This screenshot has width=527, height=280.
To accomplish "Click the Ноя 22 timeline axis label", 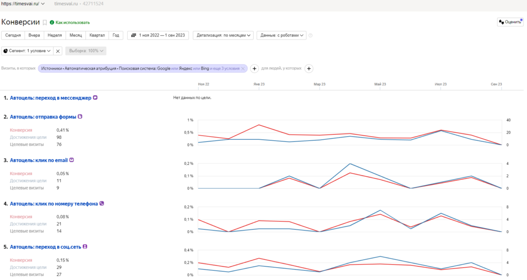I will click(204, 84).
